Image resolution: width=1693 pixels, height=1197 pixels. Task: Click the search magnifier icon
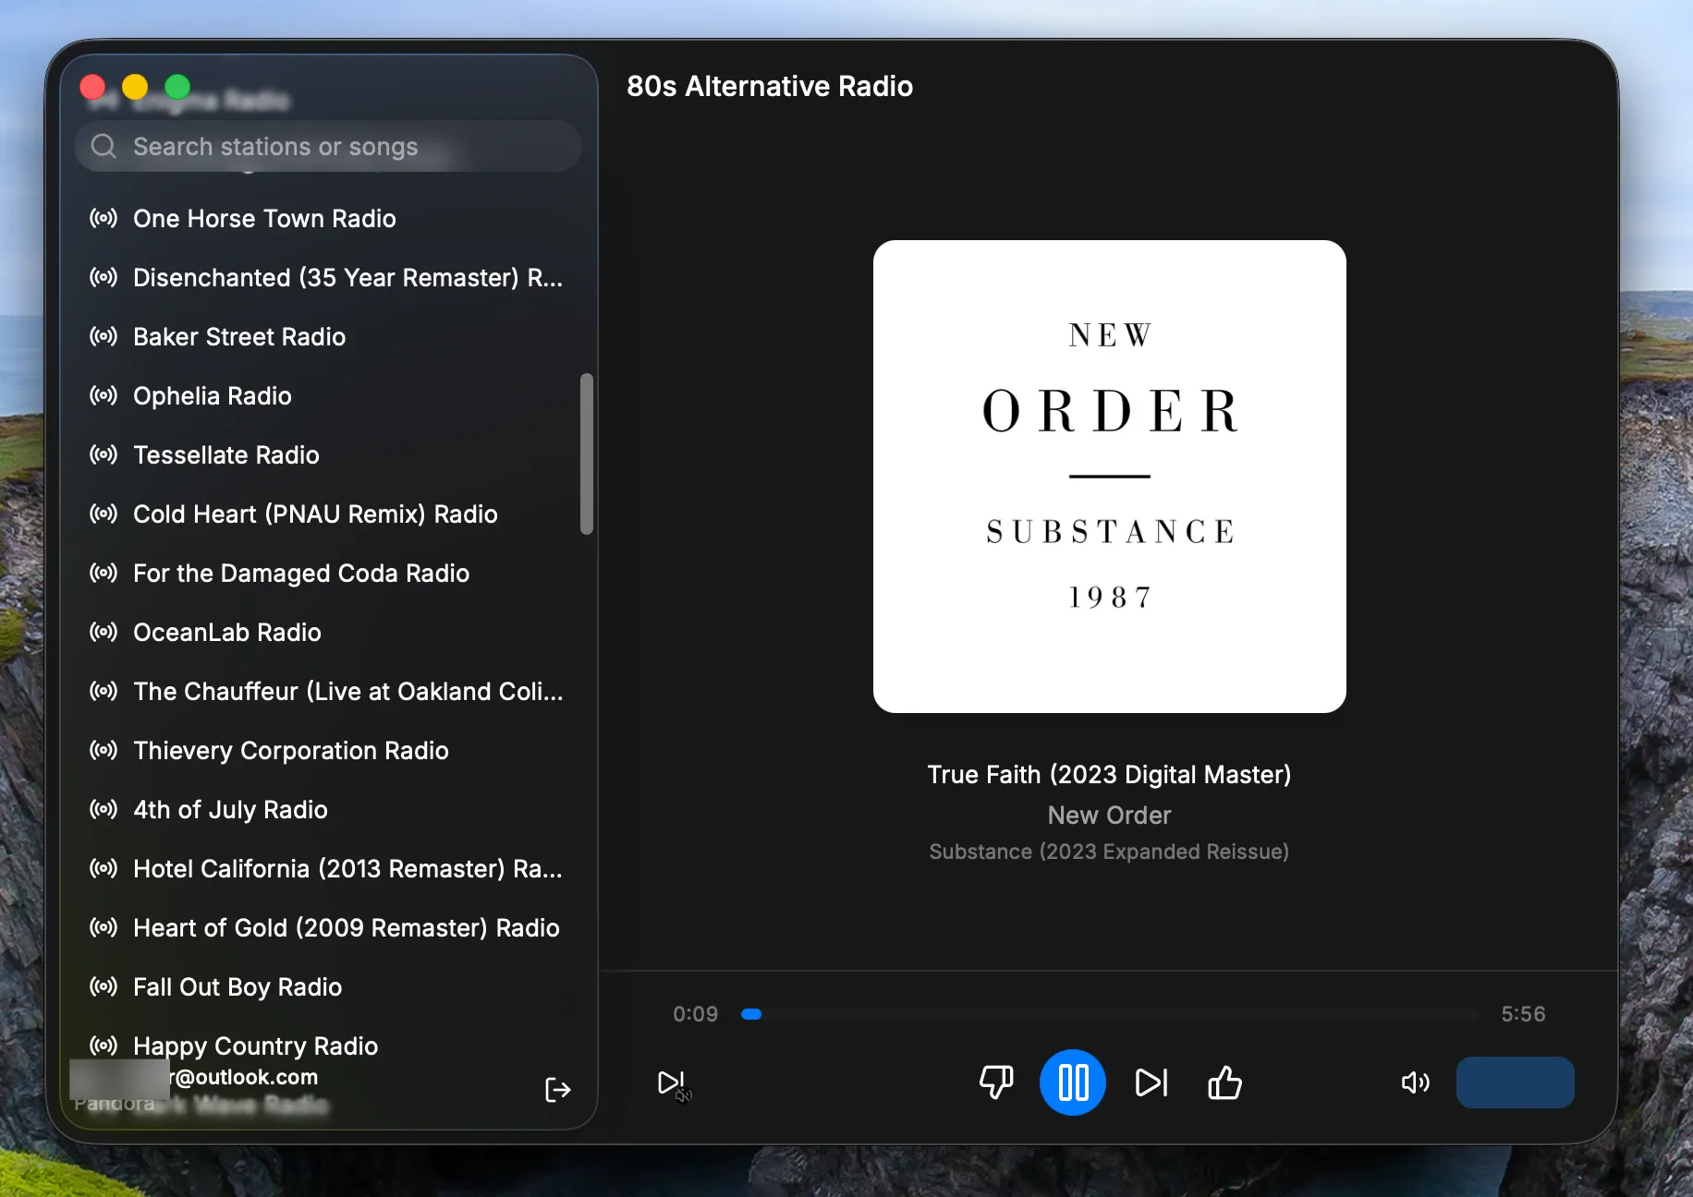104,146
